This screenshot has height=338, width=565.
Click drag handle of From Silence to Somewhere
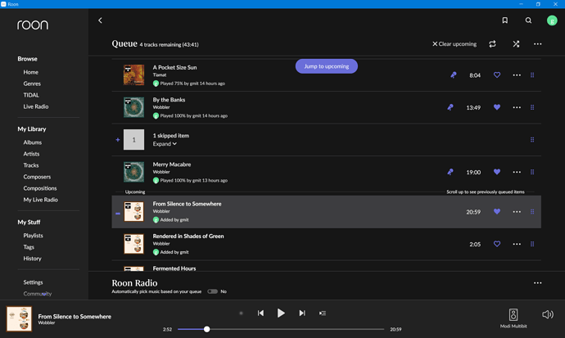pyautogui.click(x=532, y=212)
